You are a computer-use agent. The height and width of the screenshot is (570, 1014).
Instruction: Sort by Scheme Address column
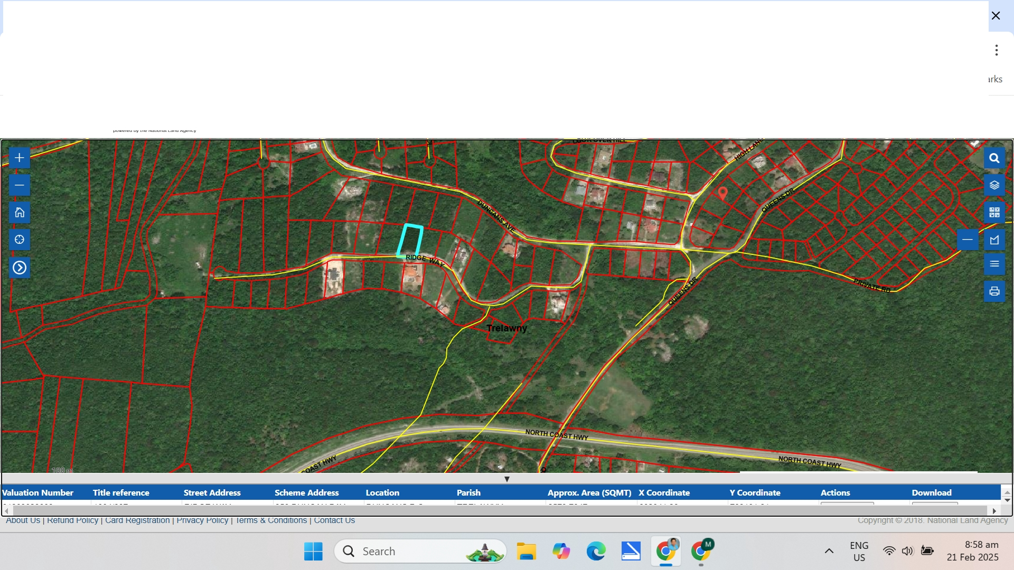point(306,492)
